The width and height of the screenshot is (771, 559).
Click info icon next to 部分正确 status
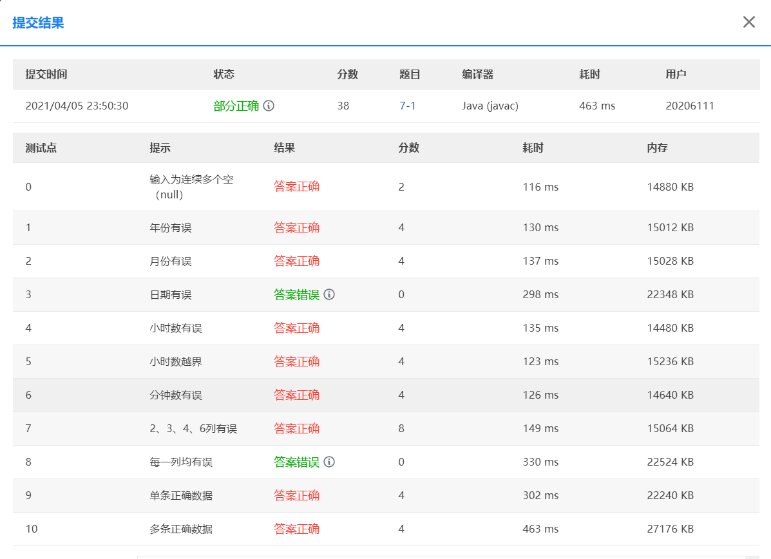click(269, 106)
